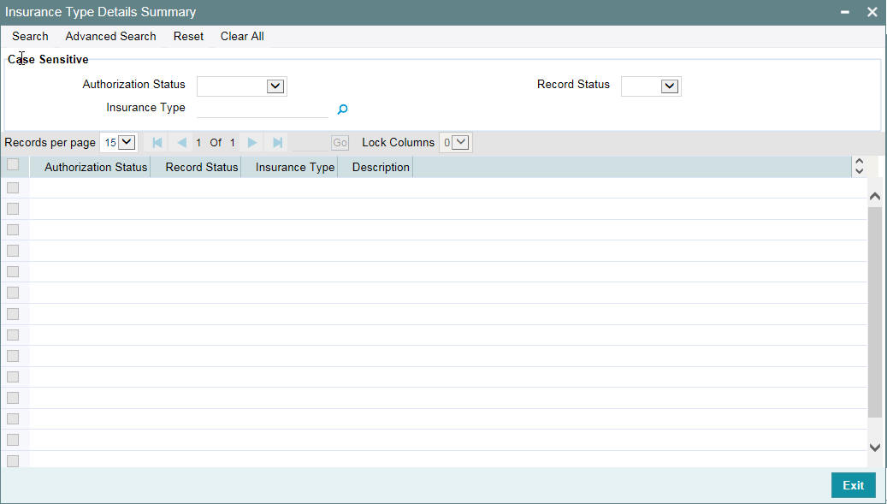This screenshot has width=887, height=504.
Task: Sort by Record Status column header
Action: 201,167
